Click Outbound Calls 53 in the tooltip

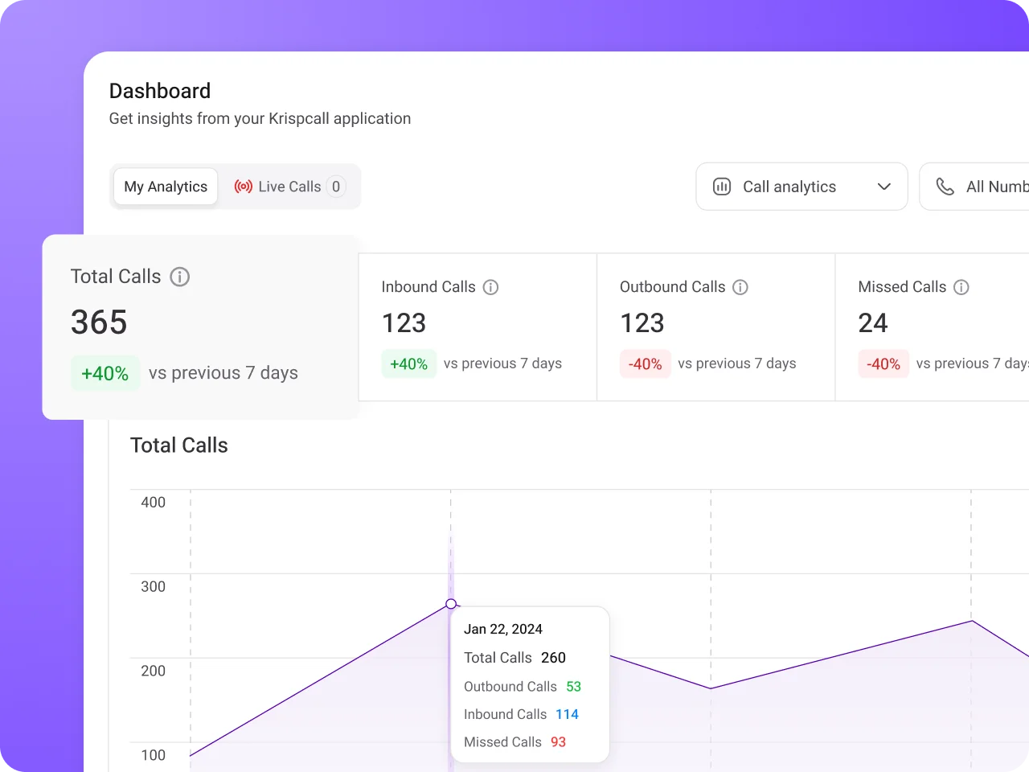tap(523, 687)
